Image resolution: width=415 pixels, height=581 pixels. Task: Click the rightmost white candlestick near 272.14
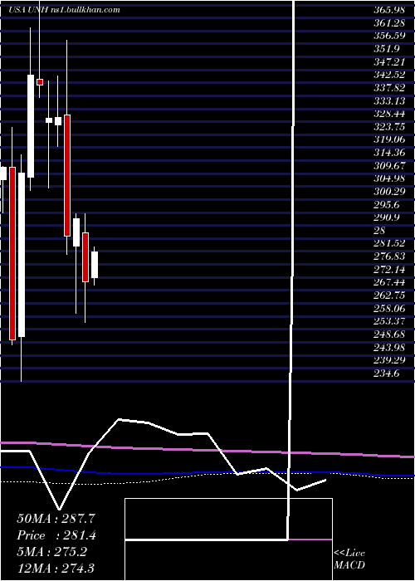pos(95,265)
